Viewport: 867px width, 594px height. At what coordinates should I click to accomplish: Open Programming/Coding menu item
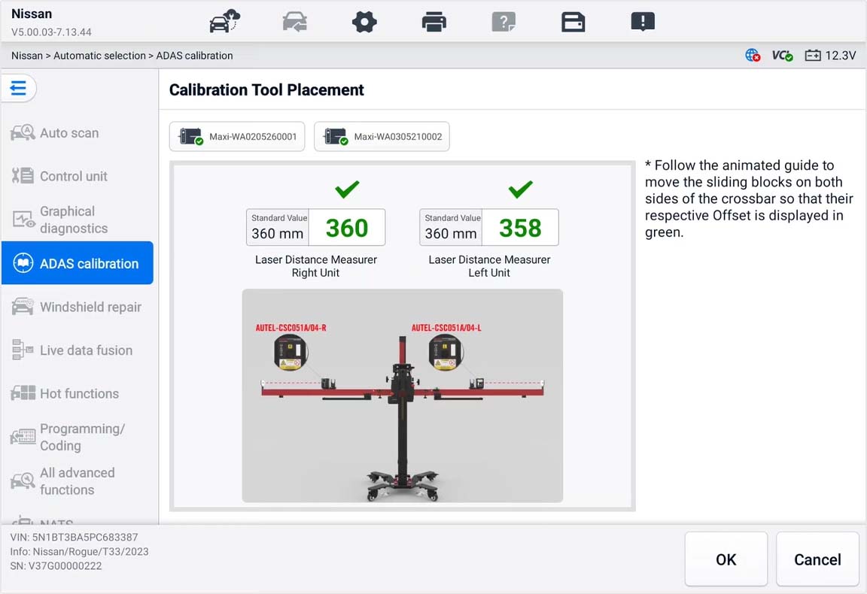[x=78, y=437]
